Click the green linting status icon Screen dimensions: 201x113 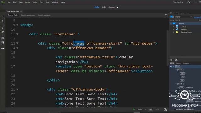click(133, 110)
